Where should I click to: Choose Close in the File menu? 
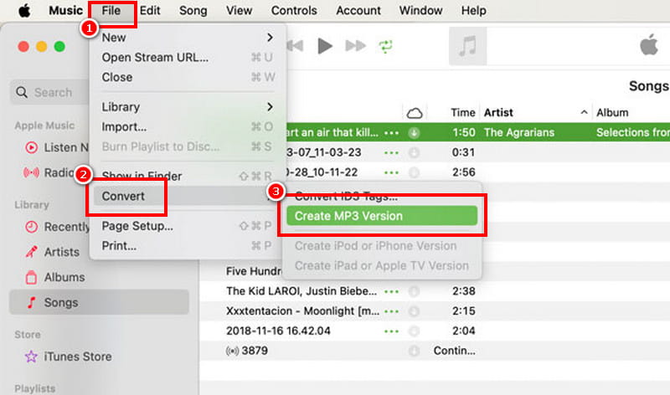pos(187,77)
